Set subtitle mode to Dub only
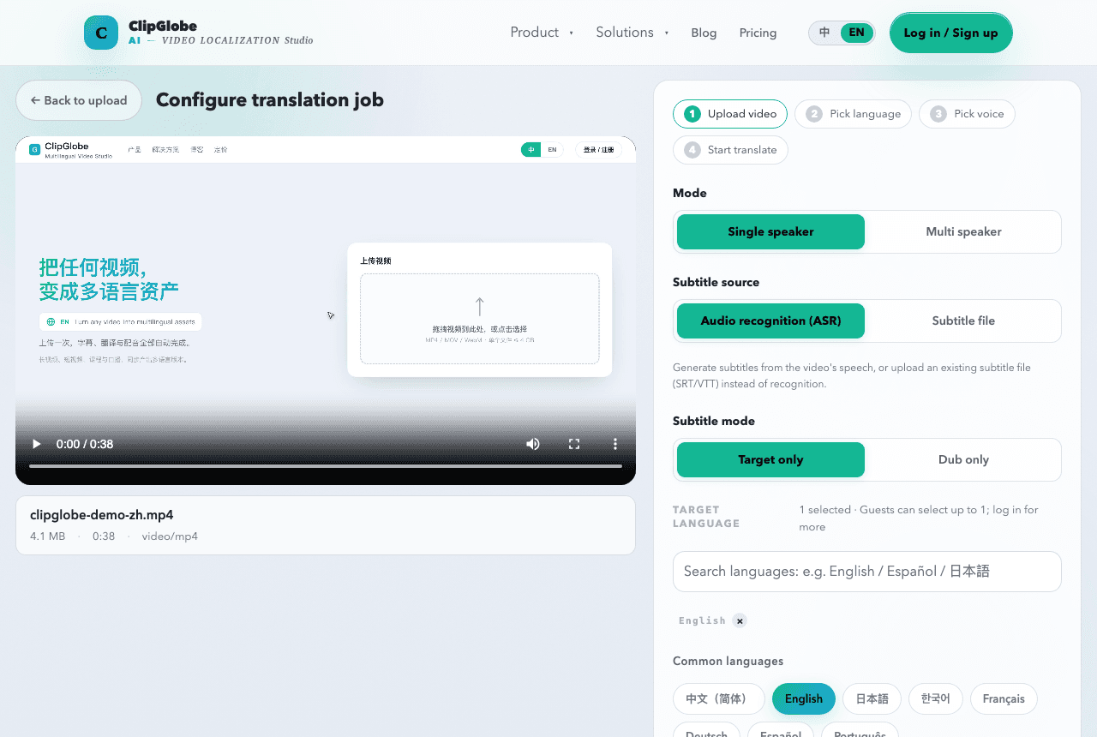1097x737 pixels. (x=963, y=459)
